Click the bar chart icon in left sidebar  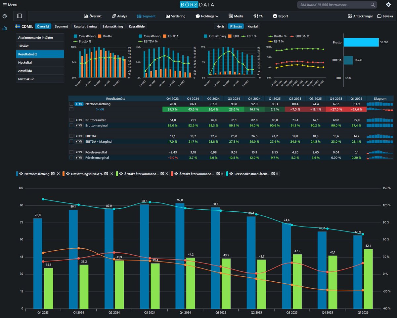tap(5, 28)
